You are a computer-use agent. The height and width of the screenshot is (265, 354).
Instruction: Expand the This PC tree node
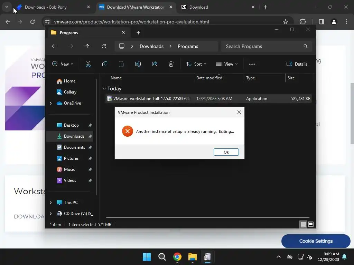(50, 203)
